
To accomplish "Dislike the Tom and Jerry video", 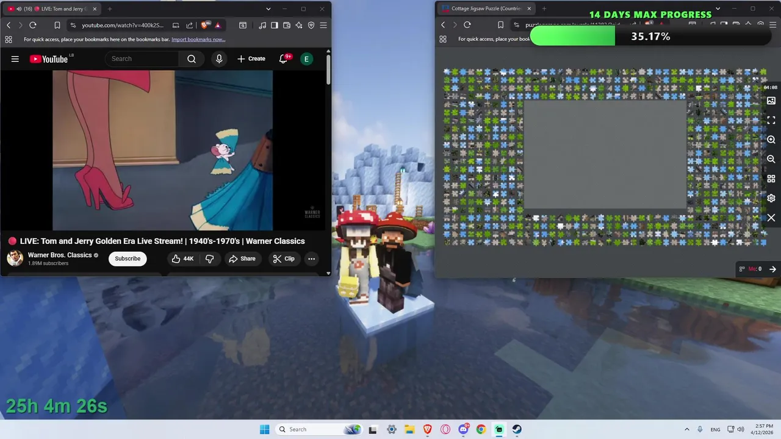I will click(x=209, y=259).
